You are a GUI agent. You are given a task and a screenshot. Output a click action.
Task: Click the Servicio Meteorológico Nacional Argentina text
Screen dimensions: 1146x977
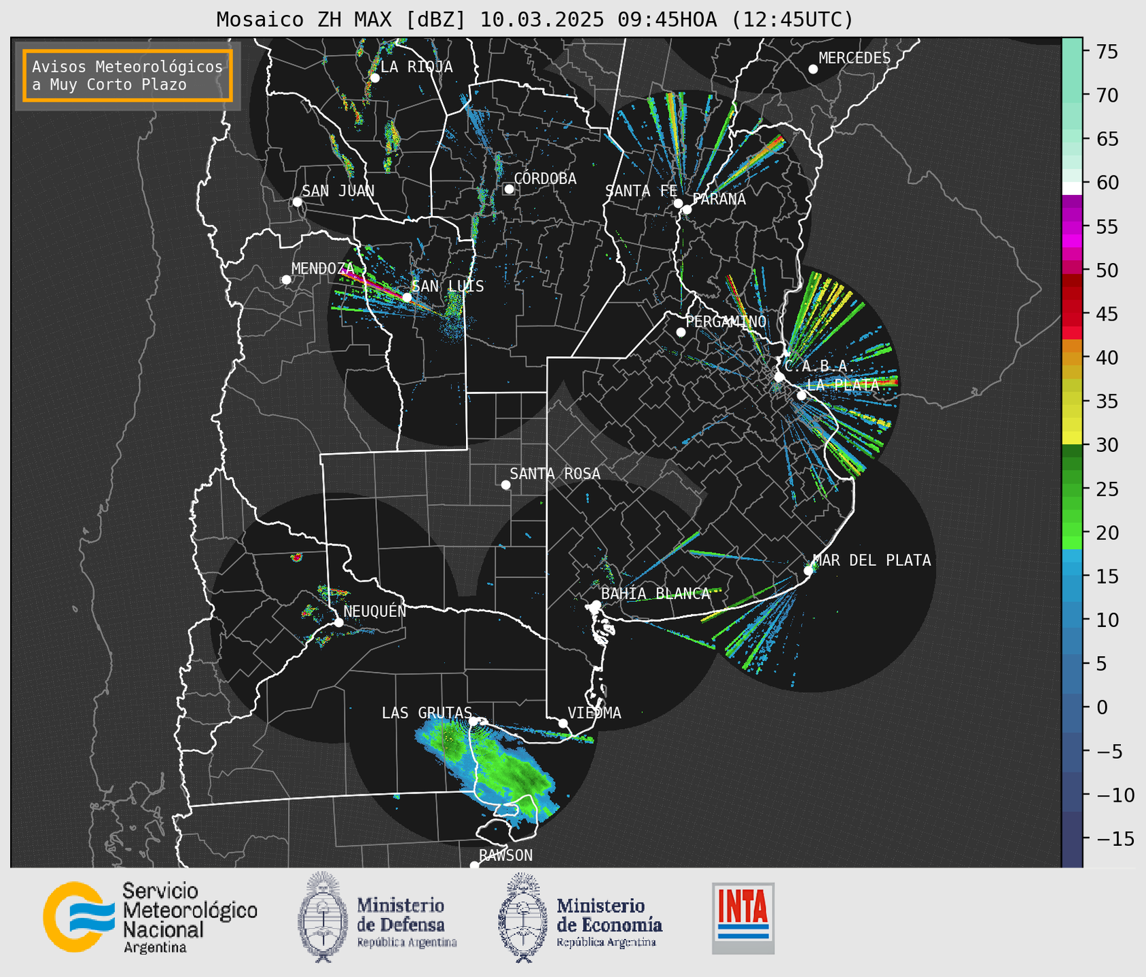tap(190, 917)
